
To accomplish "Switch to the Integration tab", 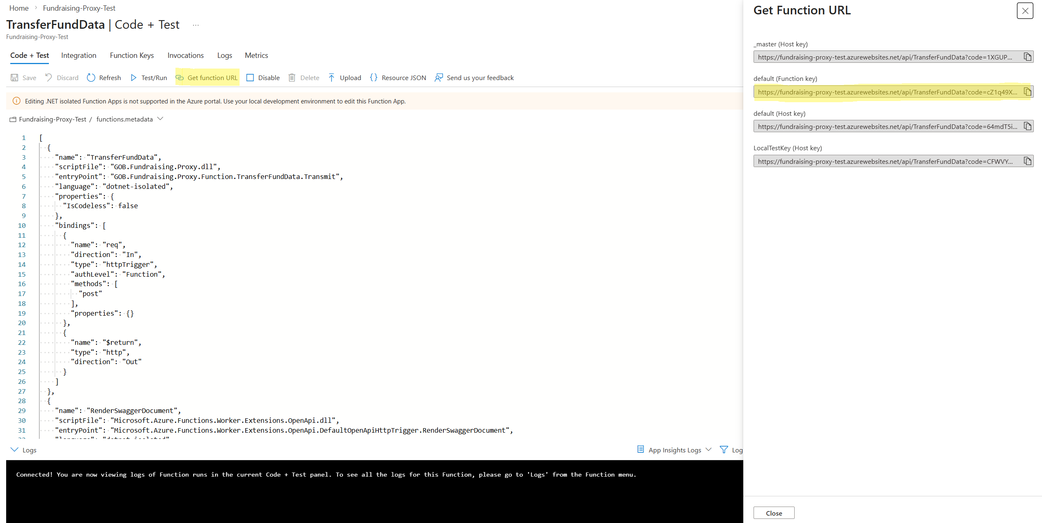I will (78, 55).
